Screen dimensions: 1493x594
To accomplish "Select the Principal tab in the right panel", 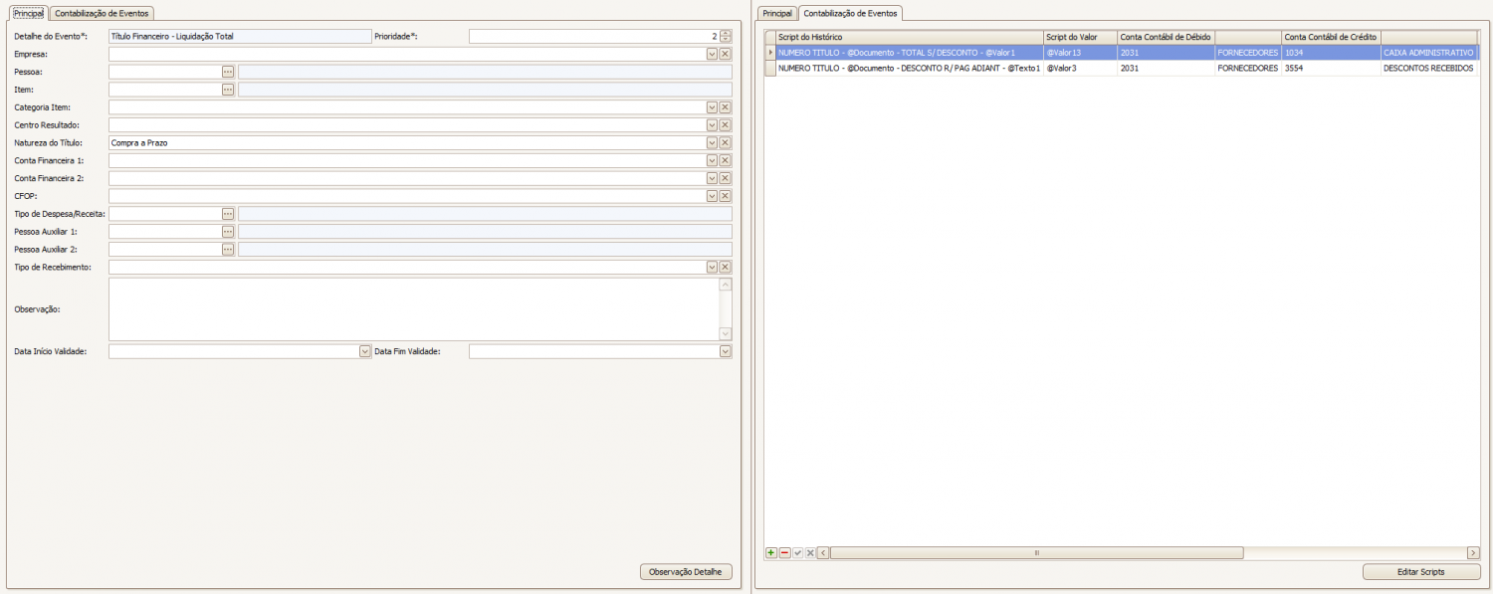I will pos(777,13).
